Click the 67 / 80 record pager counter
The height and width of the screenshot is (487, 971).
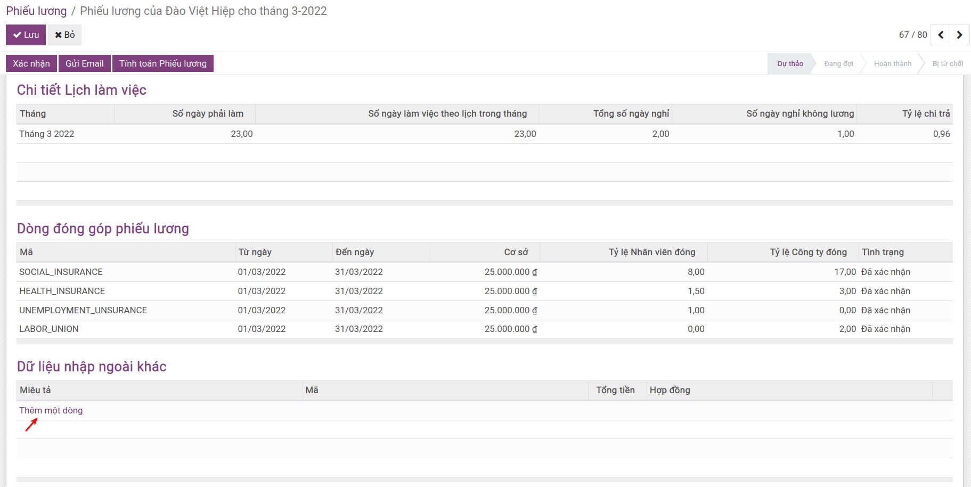[x=912, y=35]
